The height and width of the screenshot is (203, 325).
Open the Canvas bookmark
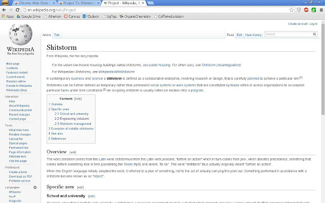click(x=72, y=16)
